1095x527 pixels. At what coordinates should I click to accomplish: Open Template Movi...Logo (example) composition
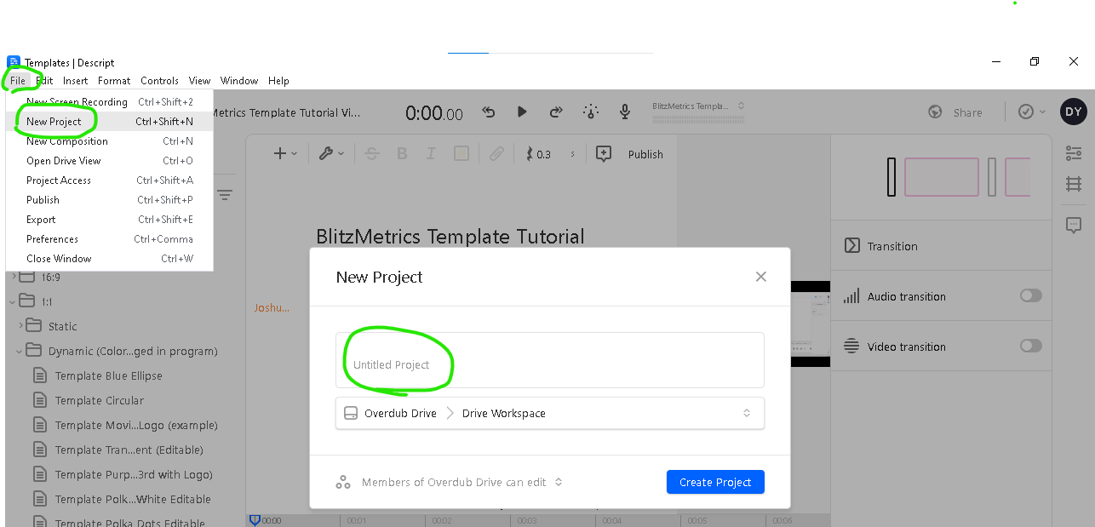coord(136,425)
